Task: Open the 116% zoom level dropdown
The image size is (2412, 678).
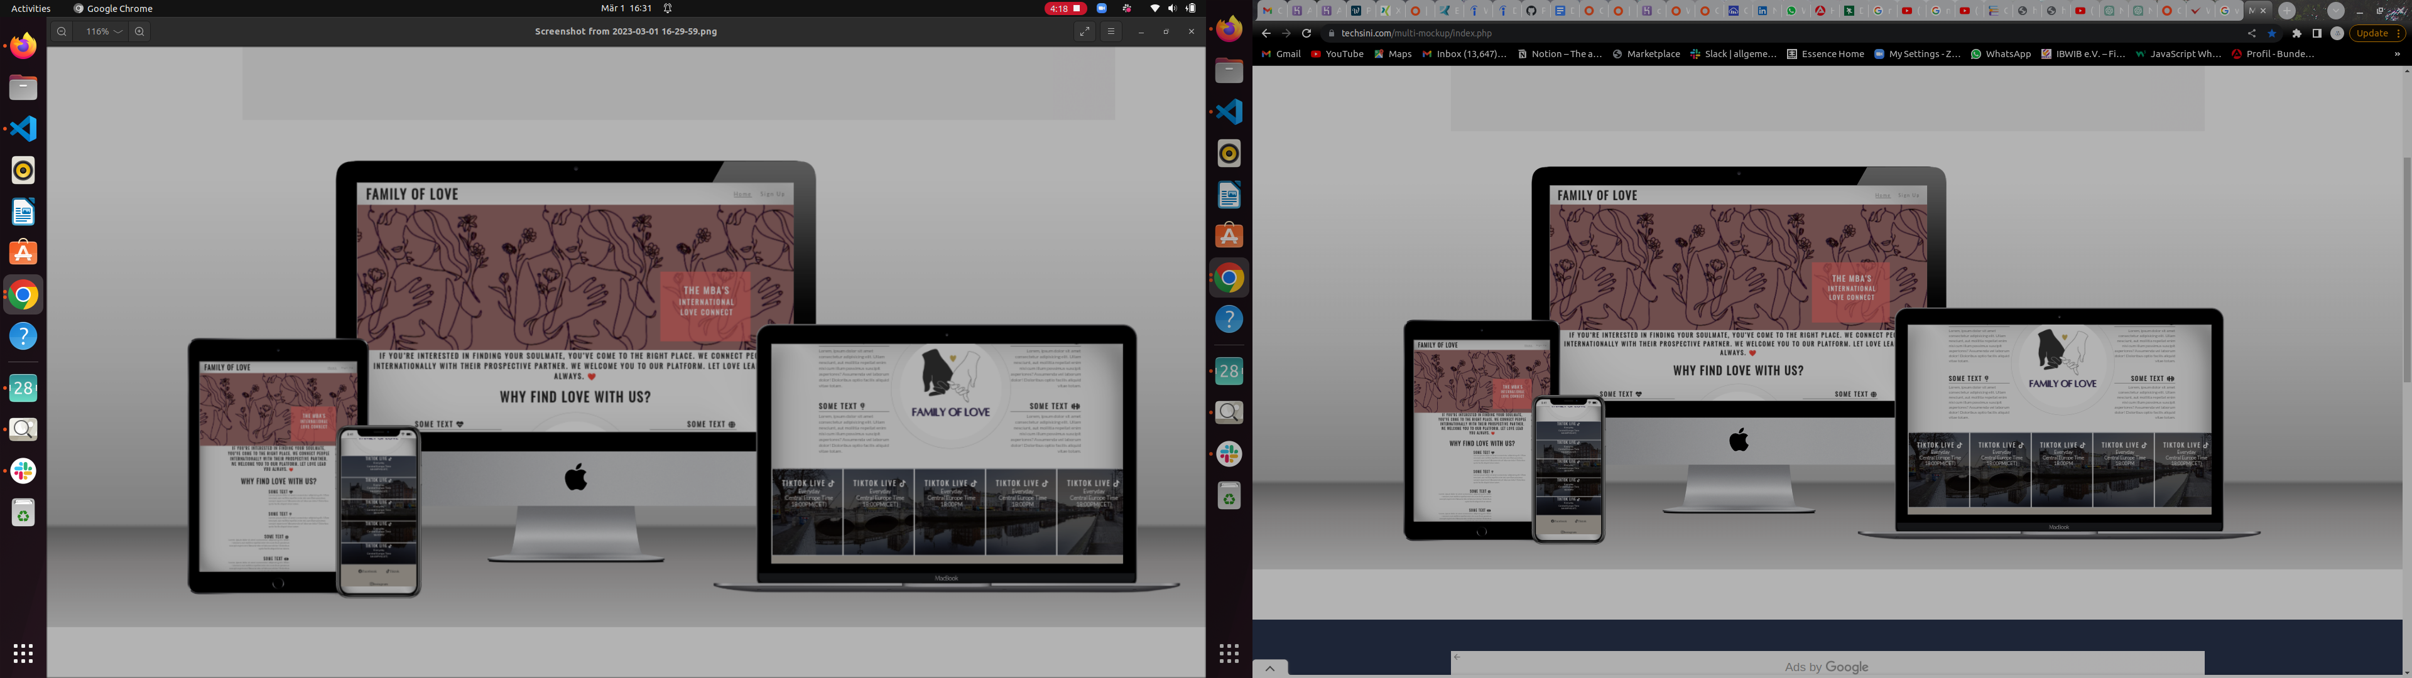Action: click(x=104, y=32)
